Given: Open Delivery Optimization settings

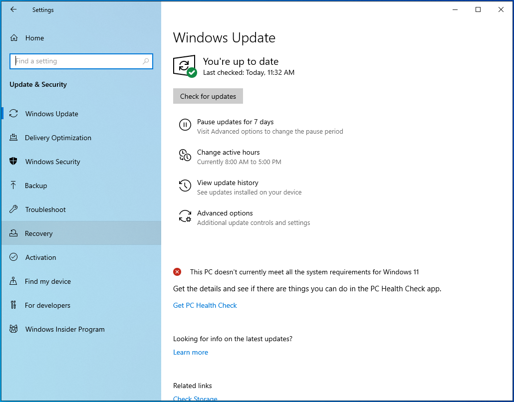Looking at the screenshot, I should [81, 138].
